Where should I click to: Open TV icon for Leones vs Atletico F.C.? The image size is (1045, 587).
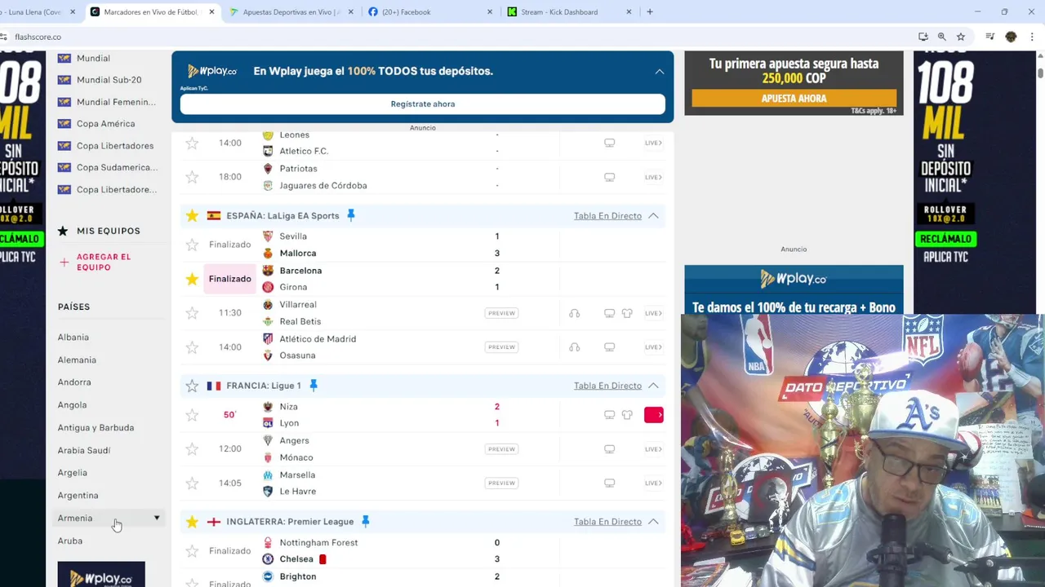point(609,143)
